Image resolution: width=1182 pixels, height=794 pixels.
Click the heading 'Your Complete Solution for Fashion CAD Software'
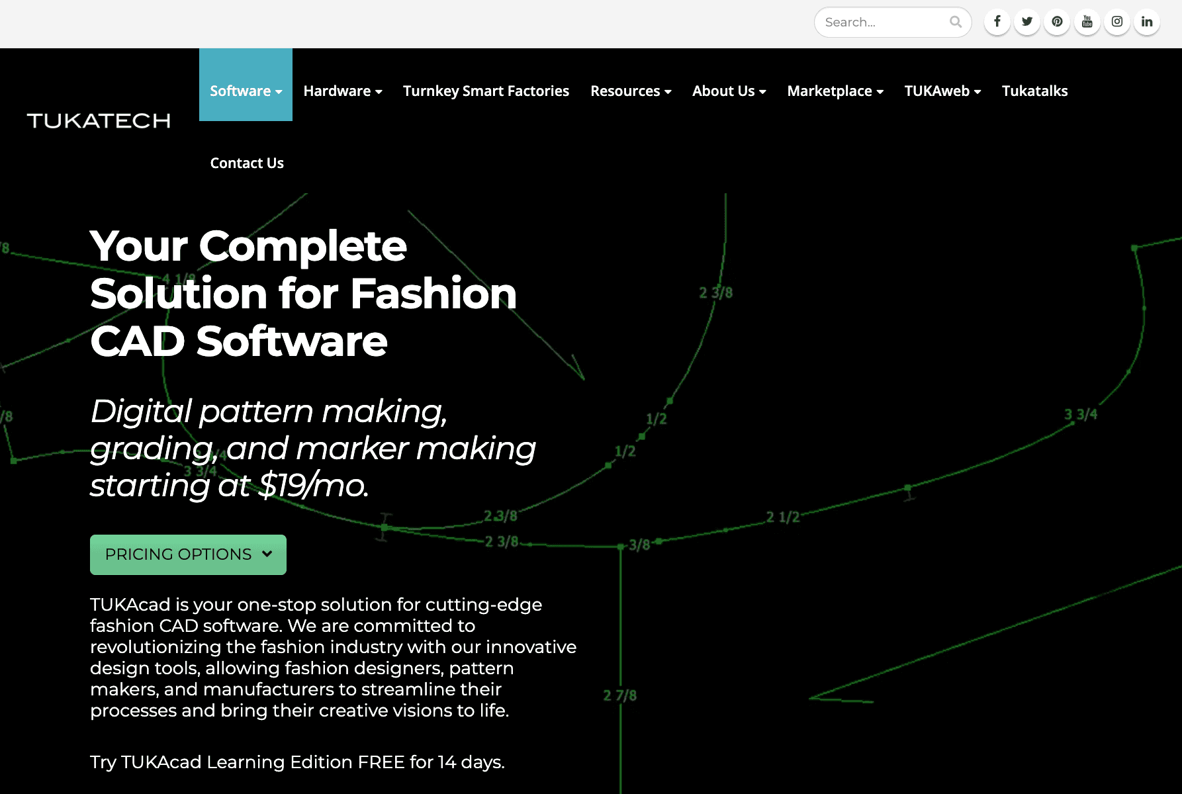click(x=303, y=293)
